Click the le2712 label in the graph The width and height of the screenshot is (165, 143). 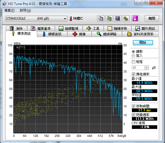[21, 47]
